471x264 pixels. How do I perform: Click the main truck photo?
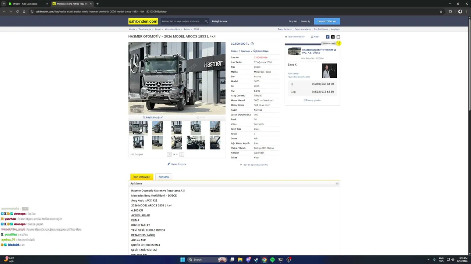pyautogui.click(x=177, y=78)
